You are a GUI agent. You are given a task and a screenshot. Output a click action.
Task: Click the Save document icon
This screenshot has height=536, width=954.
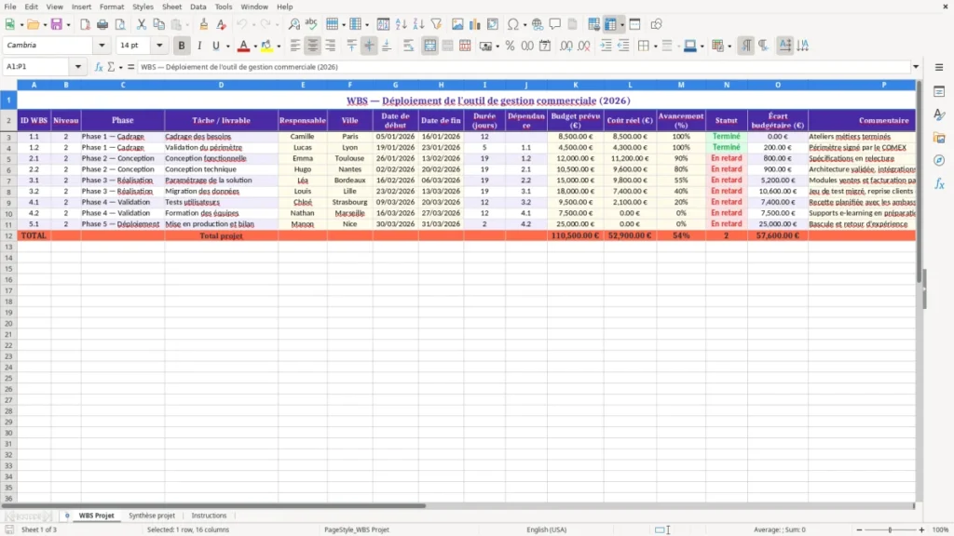coord(57,24)
